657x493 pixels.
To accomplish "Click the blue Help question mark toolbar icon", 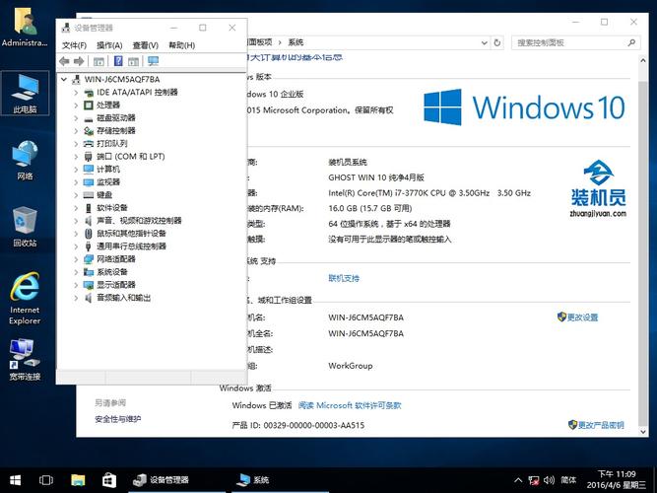I will 118,61.
